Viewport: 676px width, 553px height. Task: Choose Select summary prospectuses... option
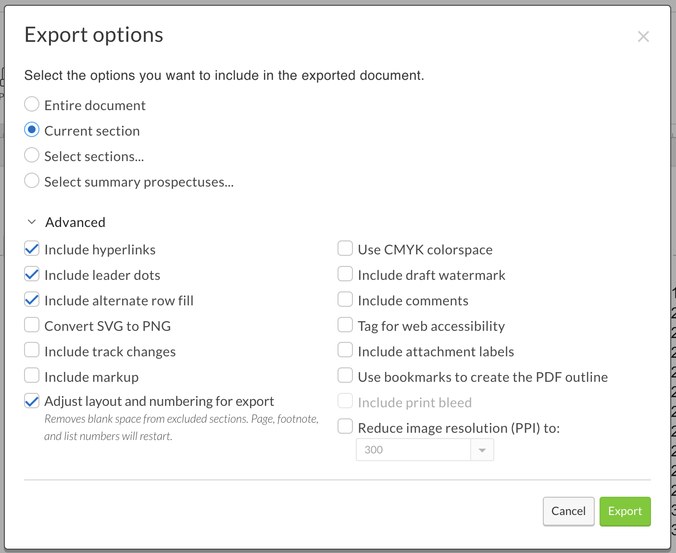coord(32,181)
